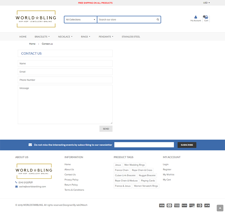
Task: Click the scroll-to-top arrow button
Action: 220,208
